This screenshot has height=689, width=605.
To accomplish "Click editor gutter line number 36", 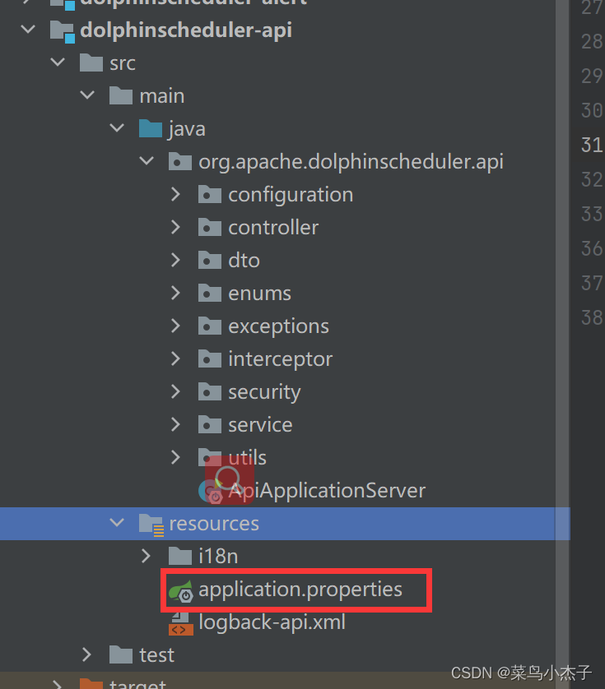I will click(x=592, y=248).
